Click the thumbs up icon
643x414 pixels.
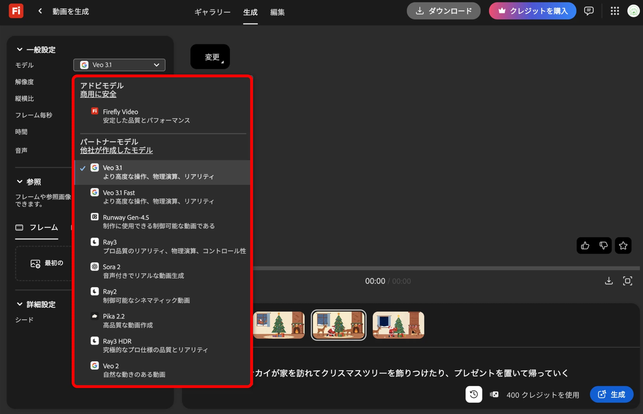(x=585, y=246)
